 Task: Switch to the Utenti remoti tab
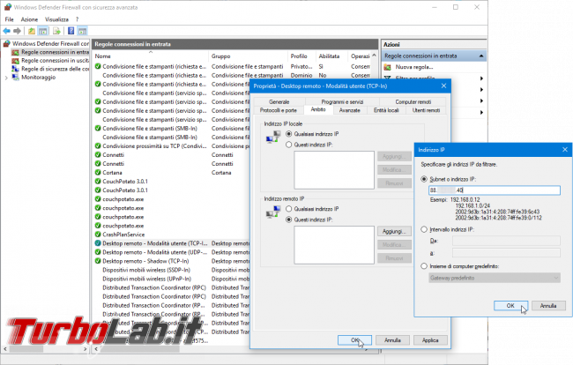(426, 110)
